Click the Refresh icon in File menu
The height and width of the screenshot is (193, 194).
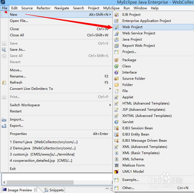tap(4, 83)
